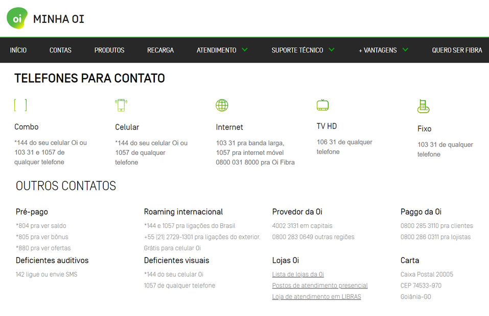The width and height of the screenshot is (489, 316).
Task: Click '0800 286 0311 pra lojistas' text
Action: click(435, 237)
